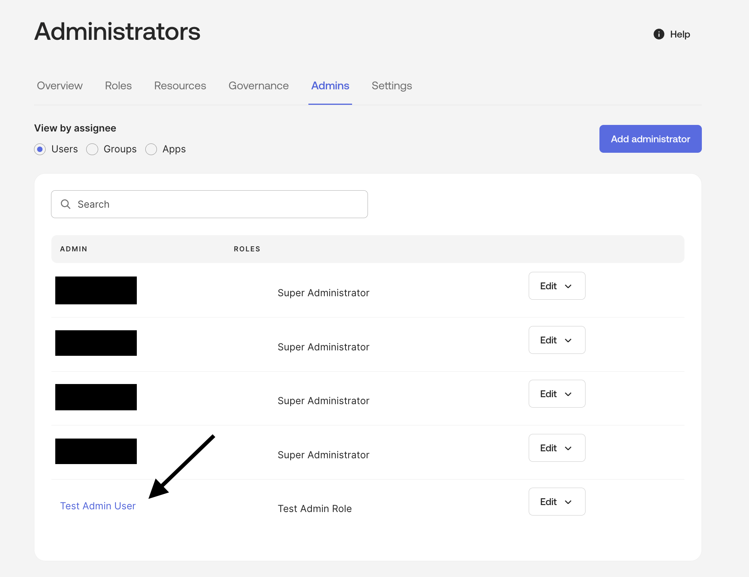Open the Resources tab
This screenshot has width=749, height=577.
coord(180,85)
